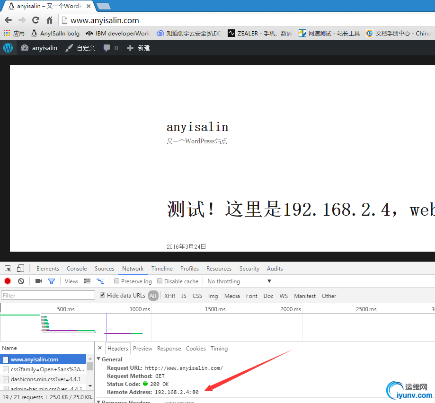Click the anyisalin site title
The height and width of the screenshot is (403, 435).
(x=197, y=127)
